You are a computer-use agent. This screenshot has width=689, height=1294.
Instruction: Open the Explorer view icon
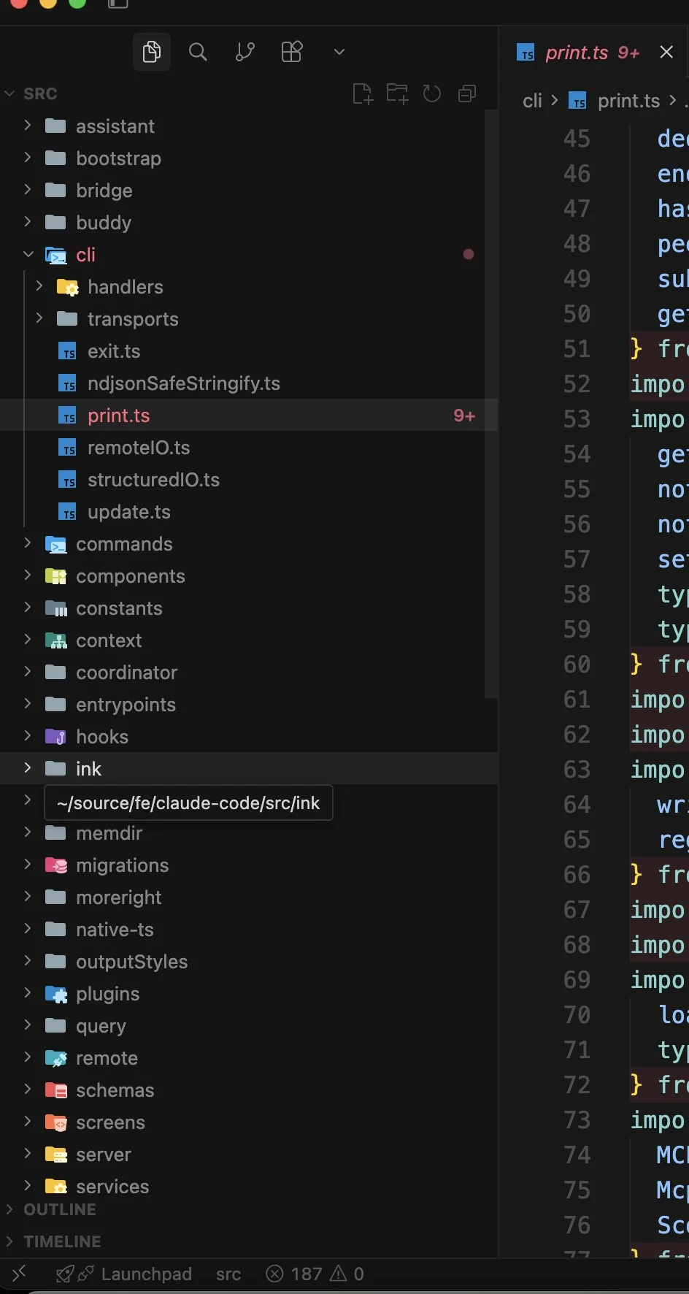[x=151, y=52]
